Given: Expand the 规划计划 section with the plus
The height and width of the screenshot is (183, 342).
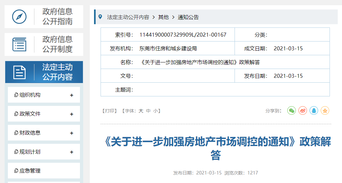Looking at the screenshot, I should (71, 152).
